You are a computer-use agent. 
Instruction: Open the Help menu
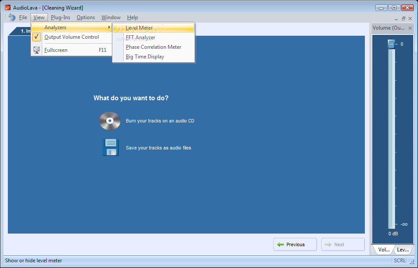[x=132, y=17]
